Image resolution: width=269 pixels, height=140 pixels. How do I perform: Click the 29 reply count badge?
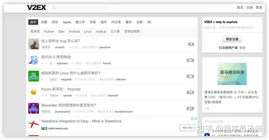click(190, 76)
